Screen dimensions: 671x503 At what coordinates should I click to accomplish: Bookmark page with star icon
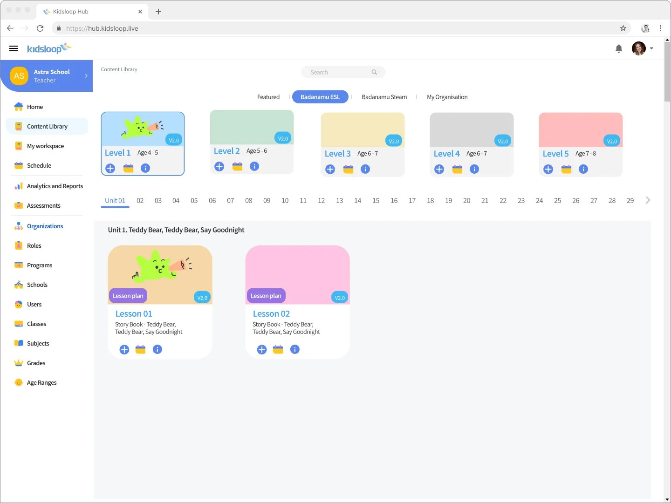[x=623, y=28]
